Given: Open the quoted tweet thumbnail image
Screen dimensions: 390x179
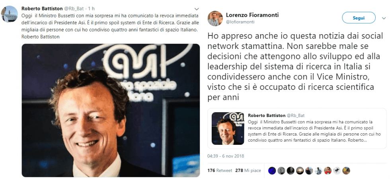Looking at the screenshot, I should tap(228, 128).
